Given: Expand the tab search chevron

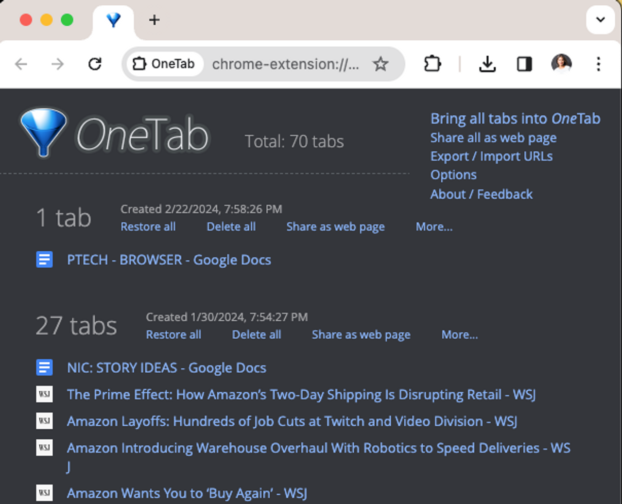Looking at the screenshot, I should 600,20.
